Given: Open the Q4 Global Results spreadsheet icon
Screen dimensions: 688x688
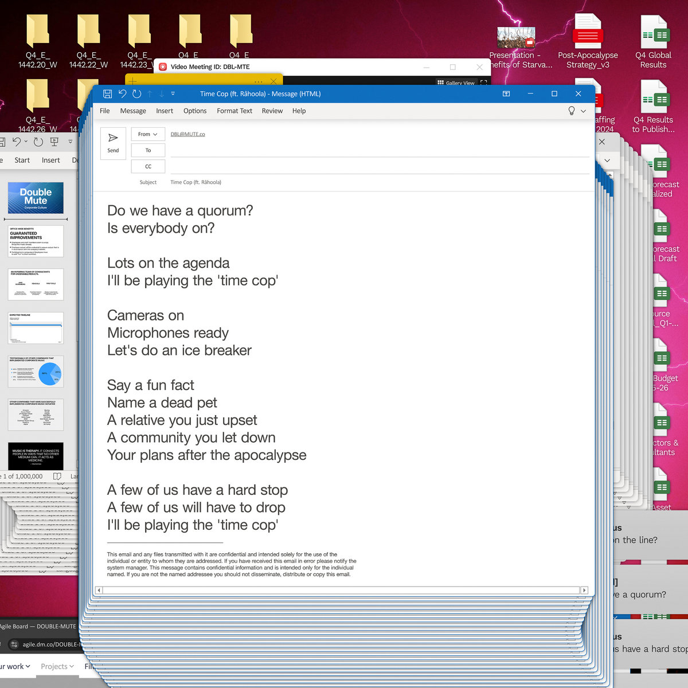Looking at the screenshot, I should 653,42.
